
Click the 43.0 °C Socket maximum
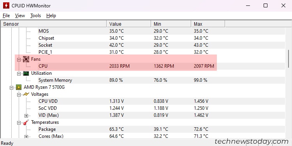tap(201, 45)
